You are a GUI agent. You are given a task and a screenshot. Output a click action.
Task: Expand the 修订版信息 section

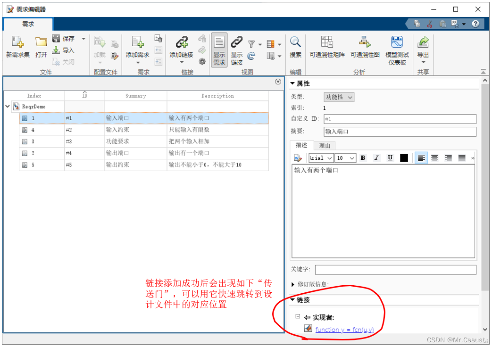coord(293,284)
